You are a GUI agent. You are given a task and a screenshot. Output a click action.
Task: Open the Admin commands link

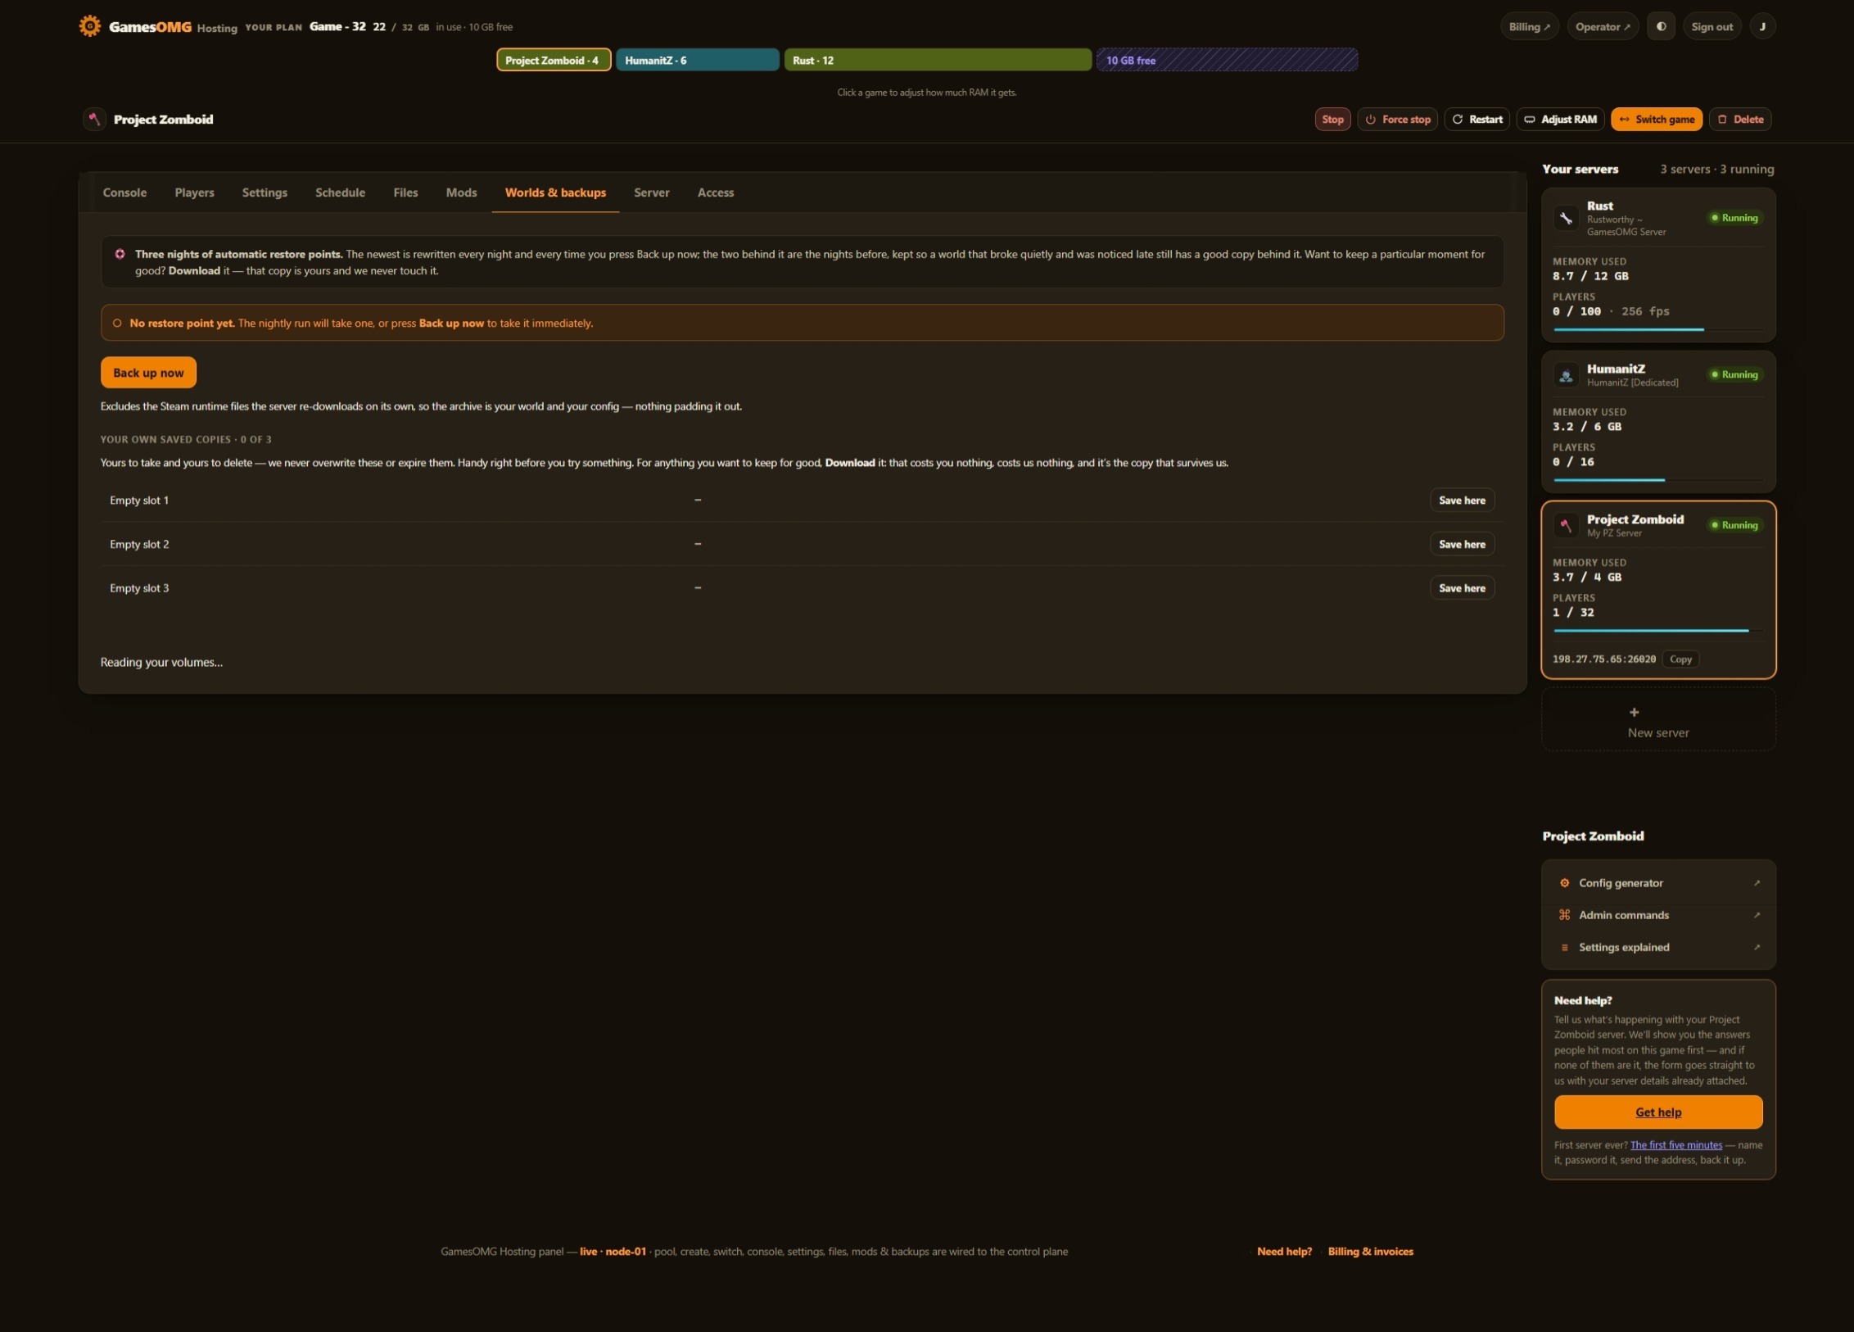[1658, 915]
